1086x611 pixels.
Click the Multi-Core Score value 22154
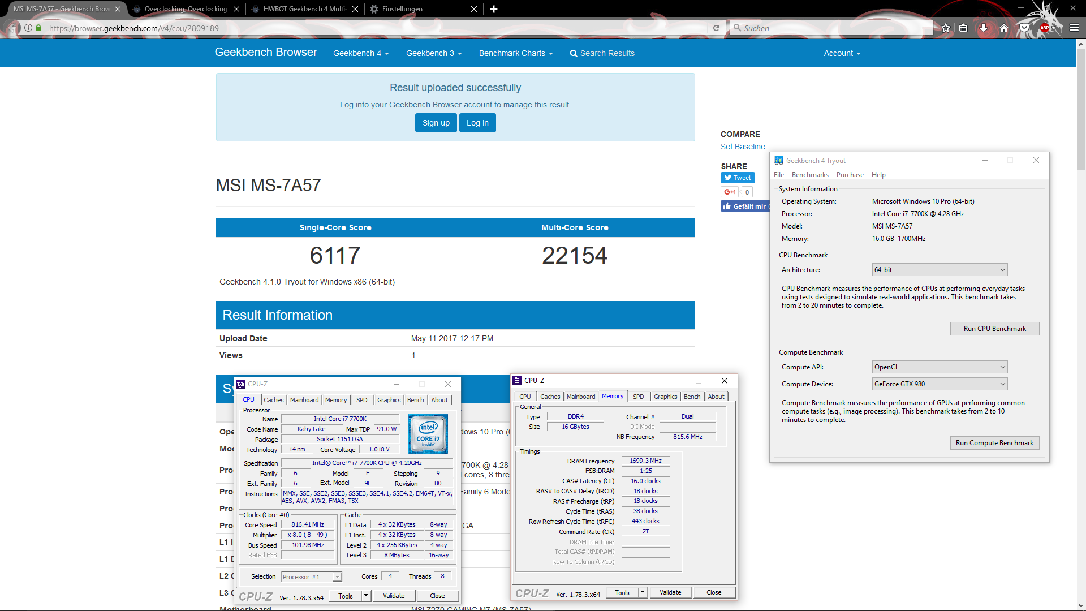click(x=575, y=256)
